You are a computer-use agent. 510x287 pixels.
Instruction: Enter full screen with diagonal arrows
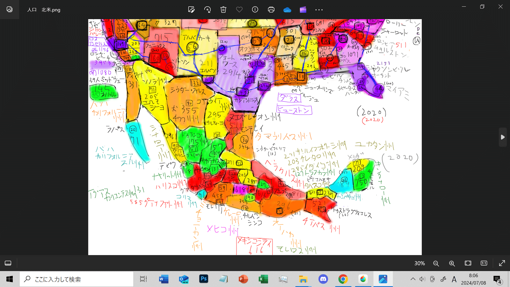pos(502,263)
